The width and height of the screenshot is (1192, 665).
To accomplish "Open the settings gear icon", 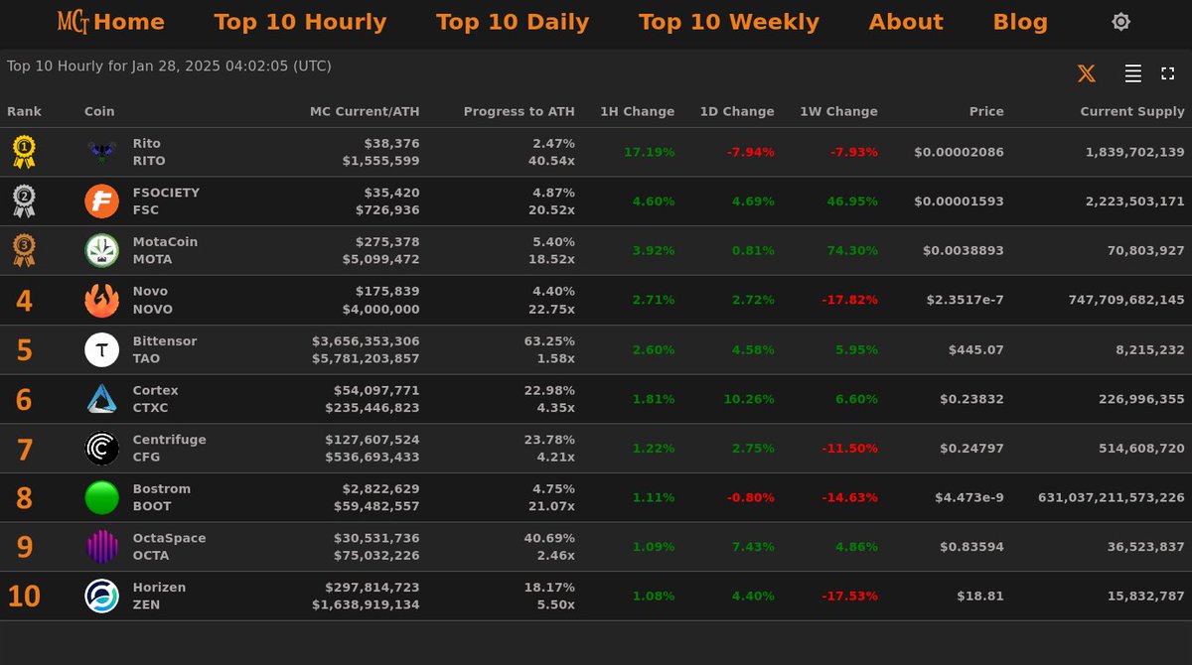I will point(1120,22).
